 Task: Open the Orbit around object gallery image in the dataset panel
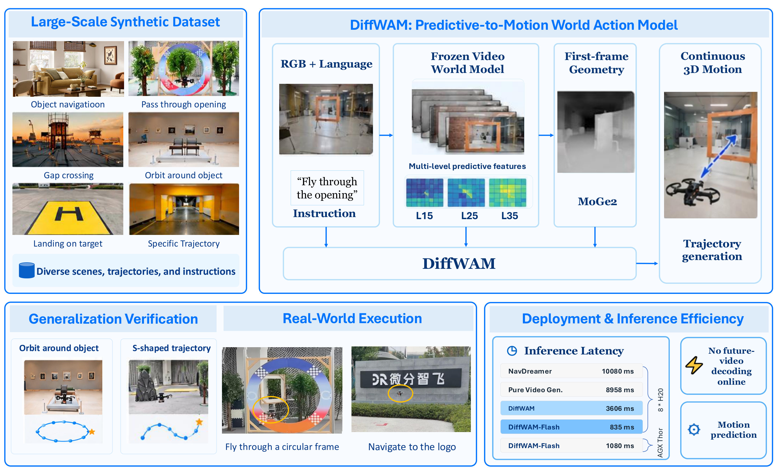[x=184, y=139]
